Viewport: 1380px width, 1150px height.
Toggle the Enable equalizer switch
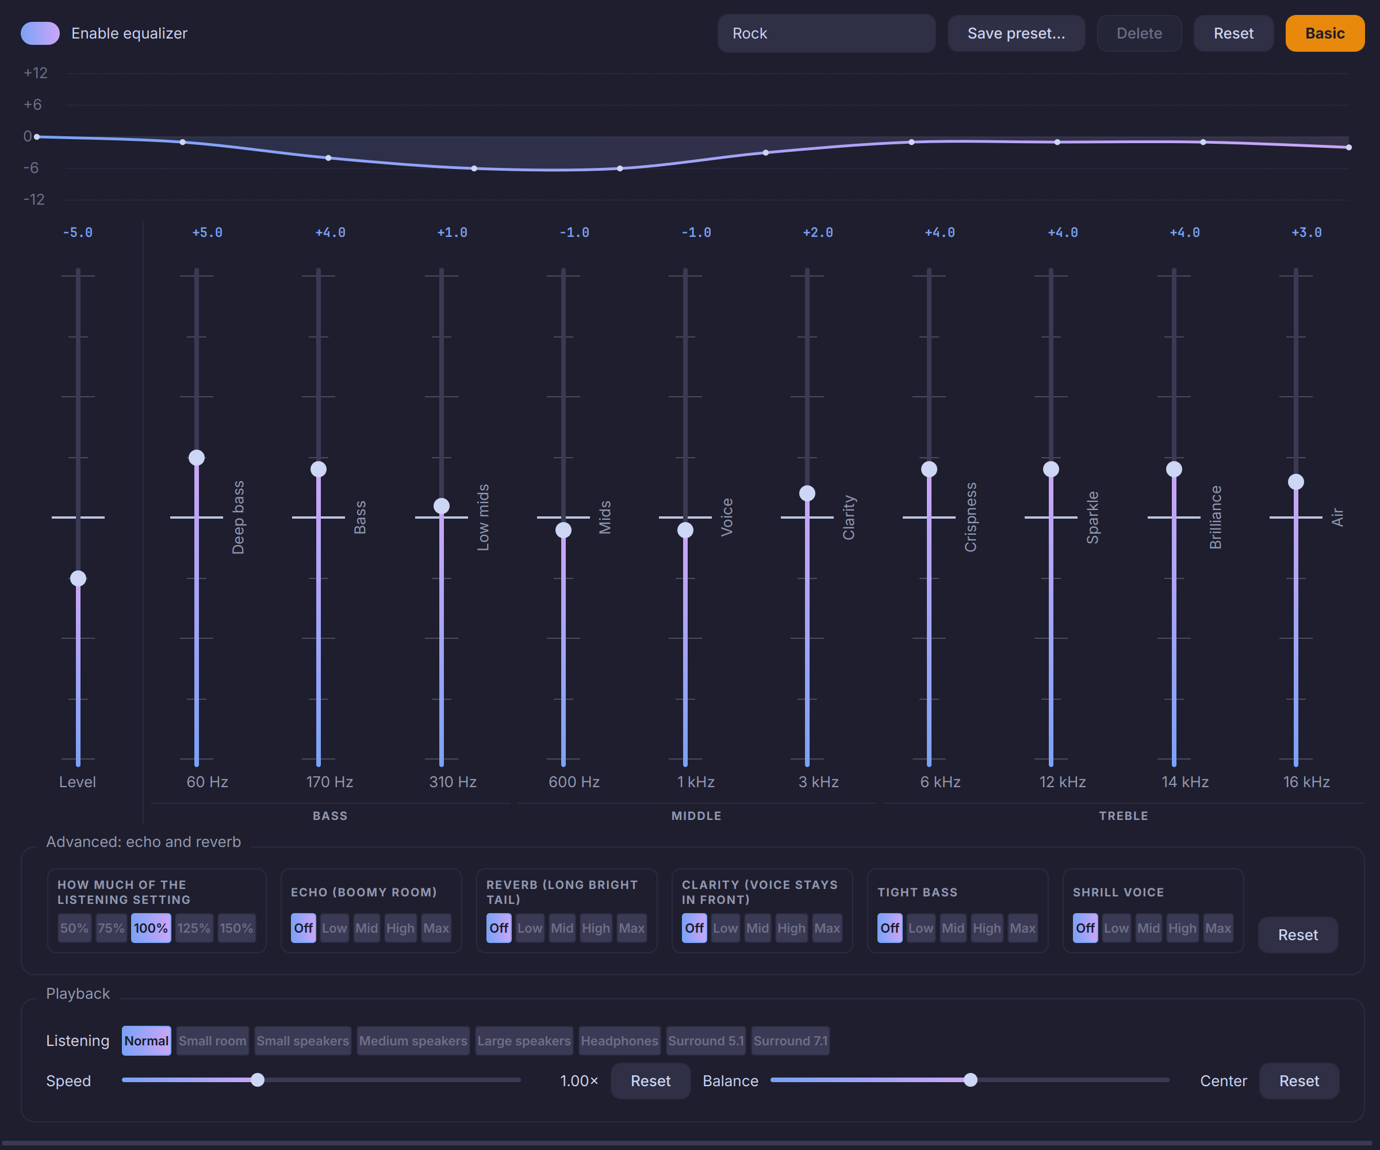click(x=40, y=33)
